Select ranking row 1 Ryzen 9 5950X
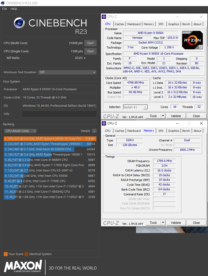The width and height of the screenshot is (208, 276). click(50, 139)
